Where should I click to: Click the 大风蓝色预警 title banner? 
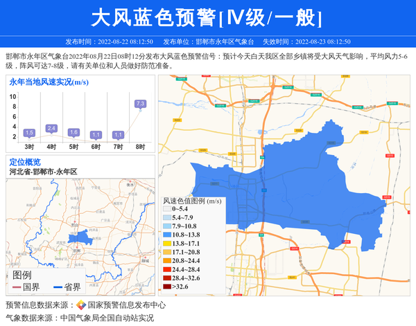207,17
